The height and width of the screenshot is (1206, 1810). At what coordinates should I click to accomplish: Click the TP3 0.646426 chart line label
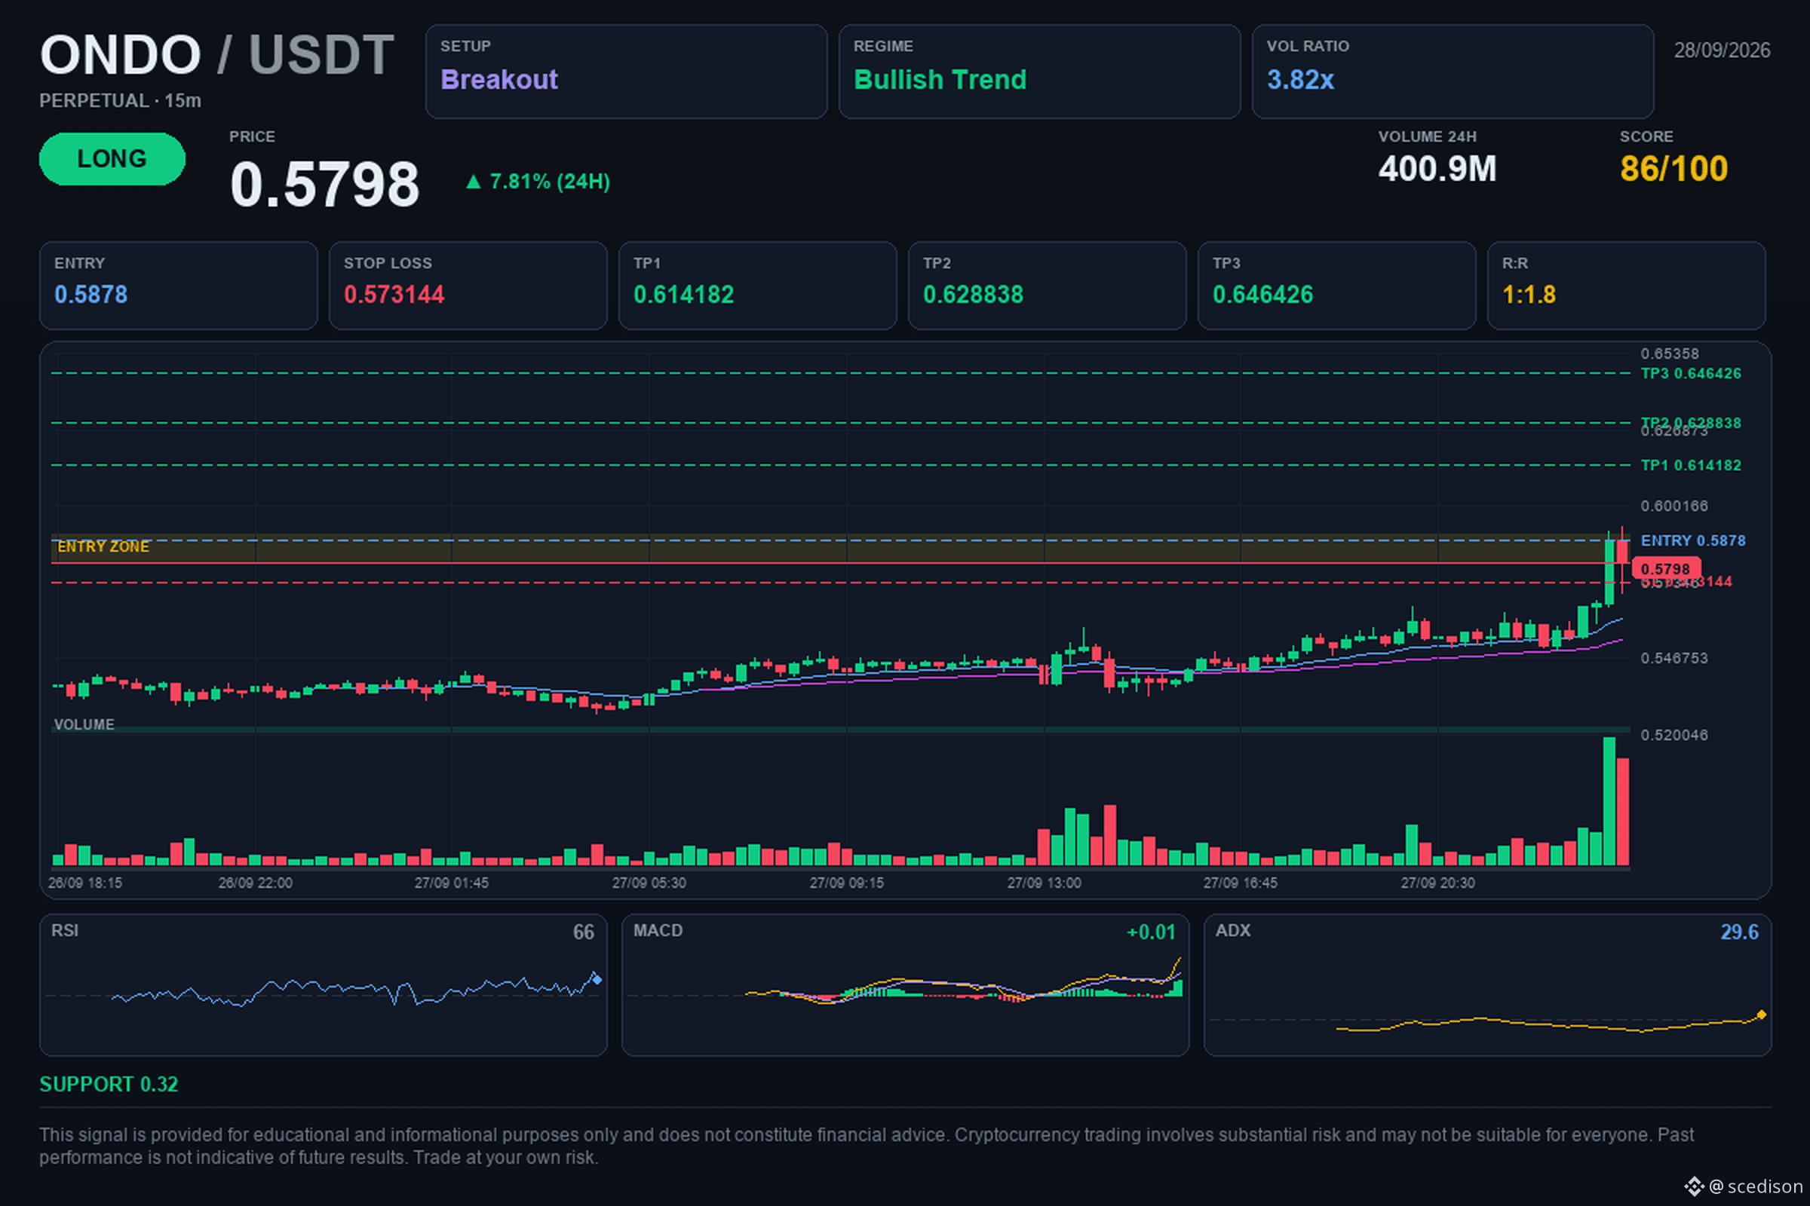pyautogui.click(x=1691, y=373)
